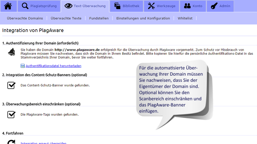
Task: Click the Home house icon
Action: pos(8,6)
